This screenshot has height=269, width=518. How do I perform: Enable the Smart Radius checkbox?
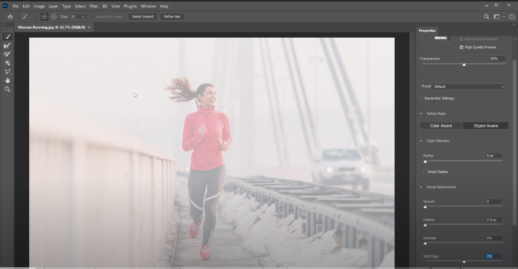(425, 172)
